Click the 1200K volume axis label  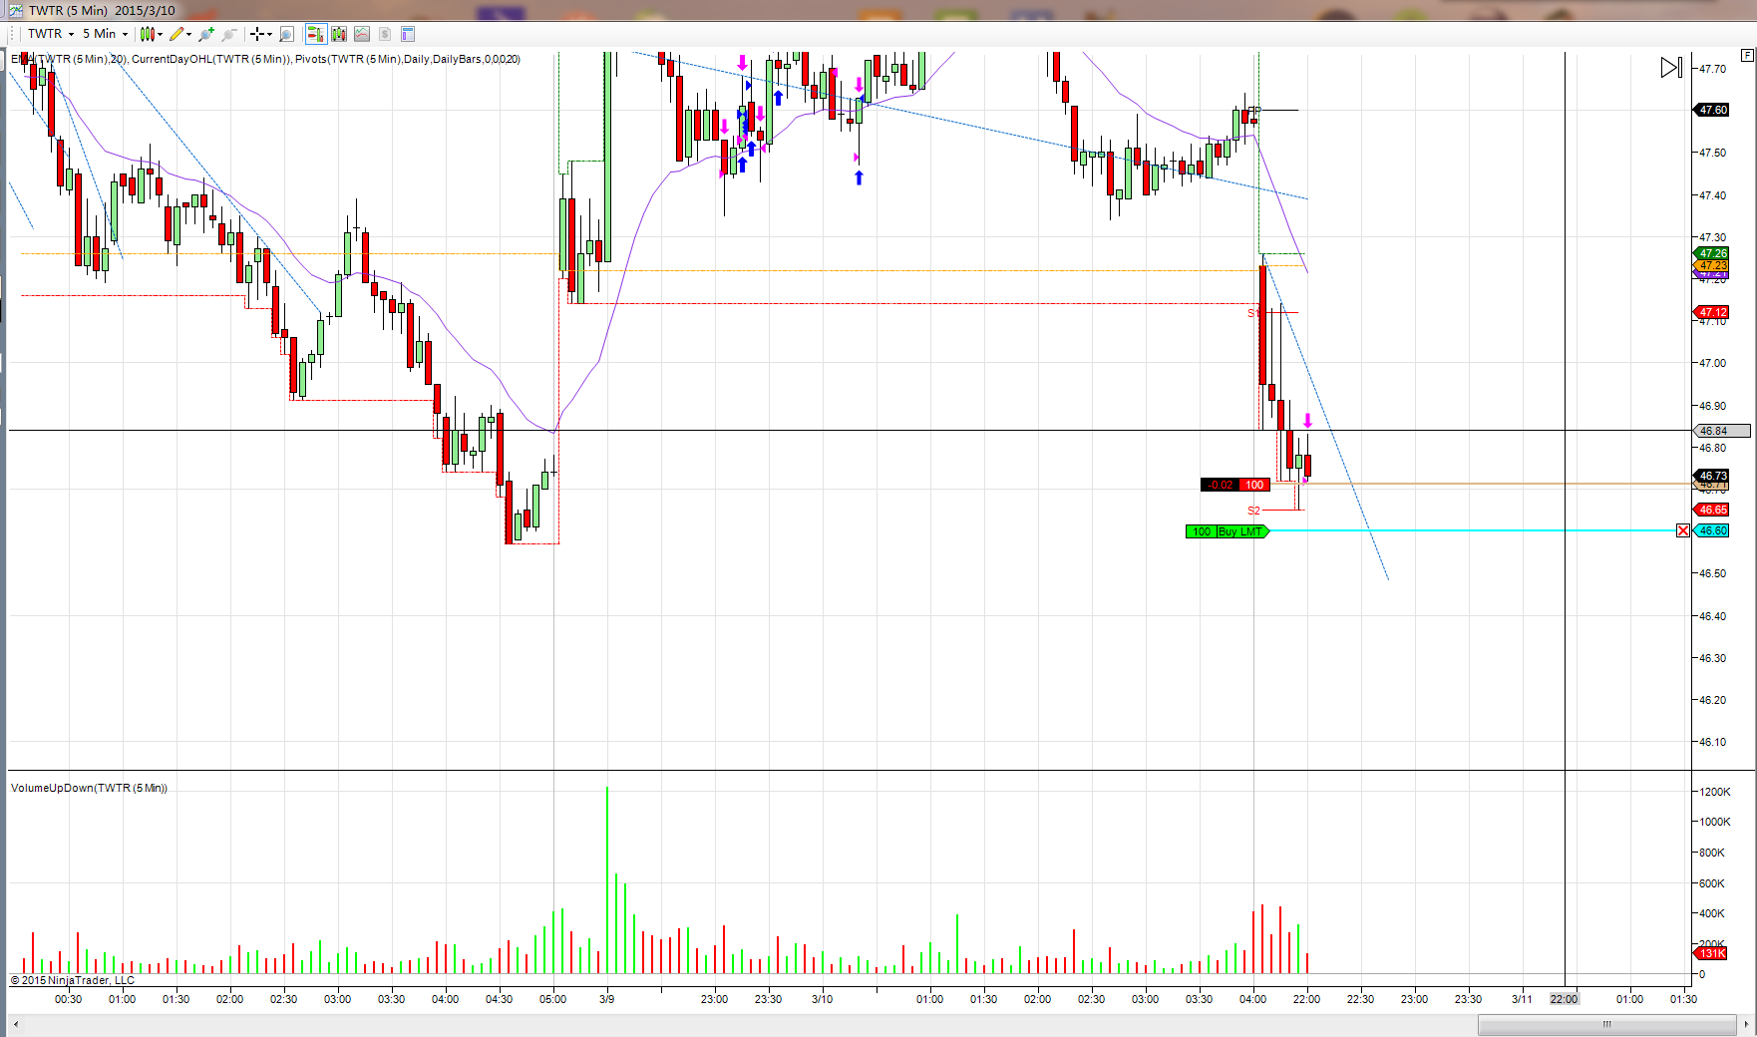coord(1715,792)
